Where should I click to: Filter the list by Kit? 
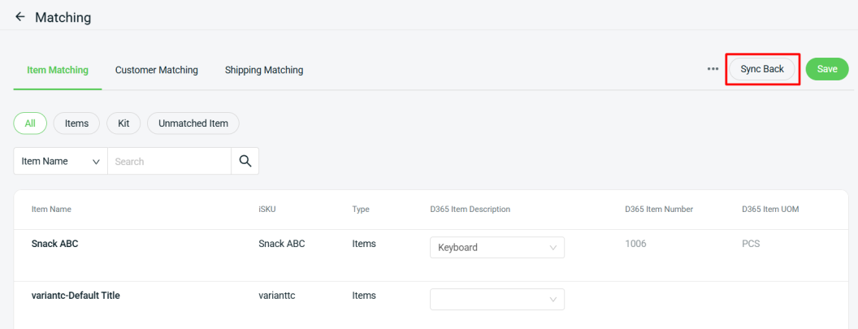click(123, 123)
